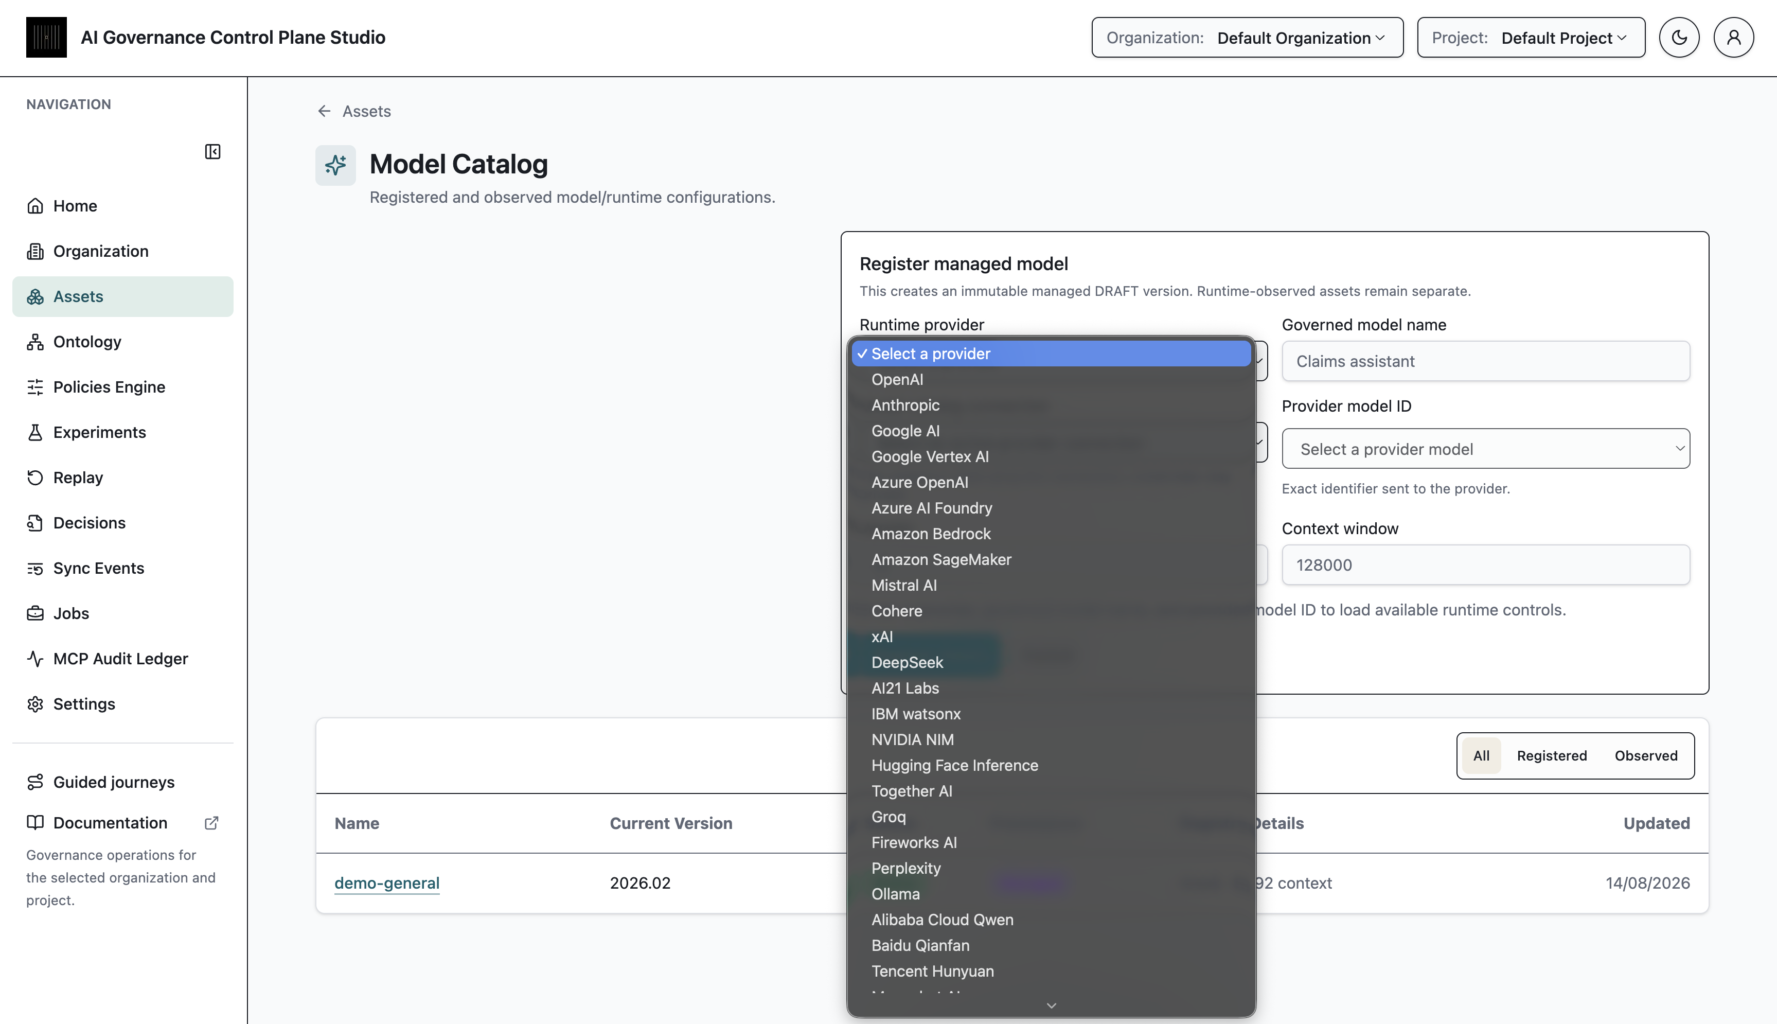Image resolution: width=1777 pixels, height=1024 pixels.
Task: Click the Home house icon
Action: point(35,206)
